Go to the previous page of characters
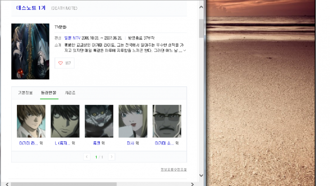Viewport: 330px width, 186px height. [87, 157]
